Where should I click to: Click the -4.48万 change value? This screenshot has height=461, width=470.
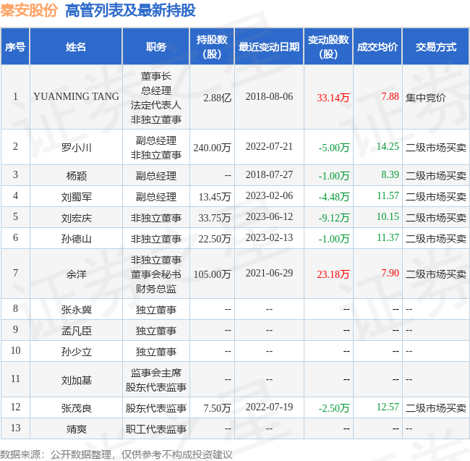pos(334,197)
